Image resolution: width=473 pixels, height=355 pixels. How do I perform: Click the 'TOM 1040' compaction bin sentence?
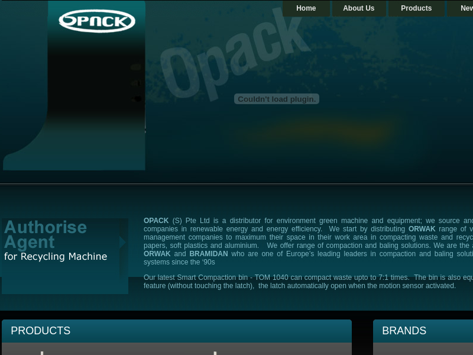pyautogui.click(x=308, y=282)
